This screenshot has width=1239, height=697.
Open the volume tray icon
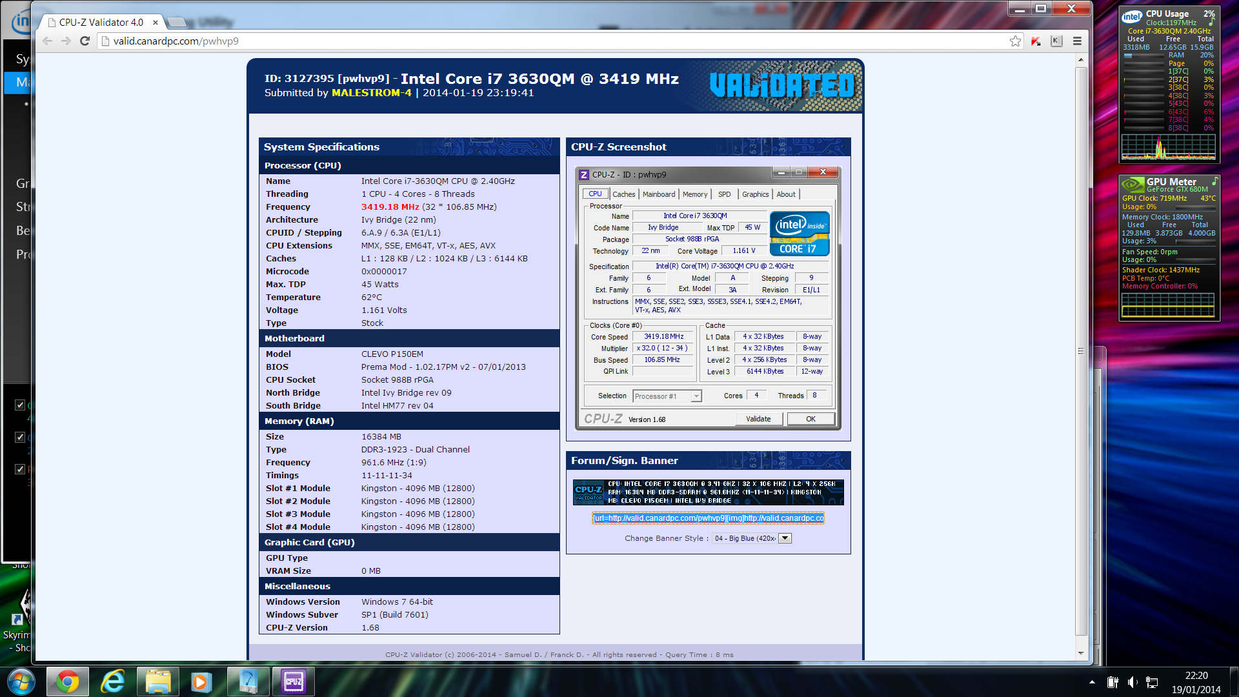pyautogui.click(x=1133, y=682)
